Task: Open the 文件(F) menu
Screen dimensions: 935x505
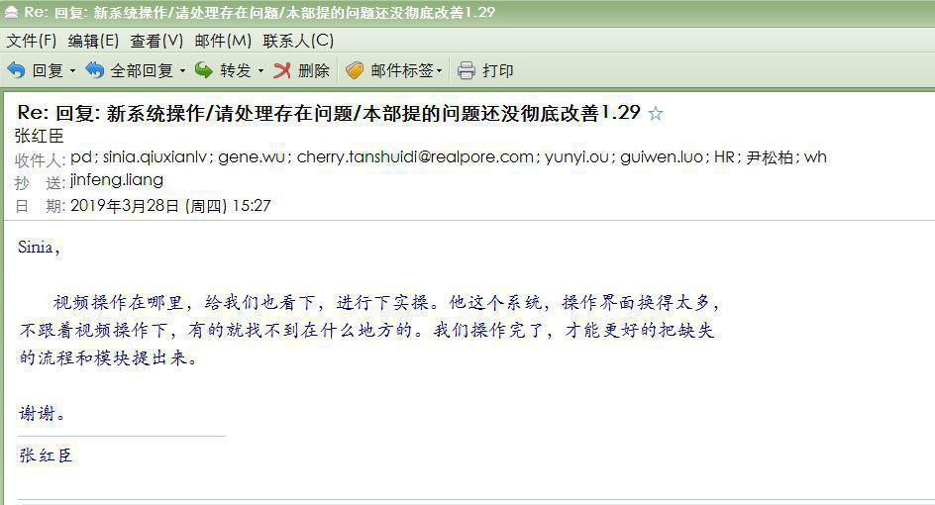Action: click(x=32, y=41)
